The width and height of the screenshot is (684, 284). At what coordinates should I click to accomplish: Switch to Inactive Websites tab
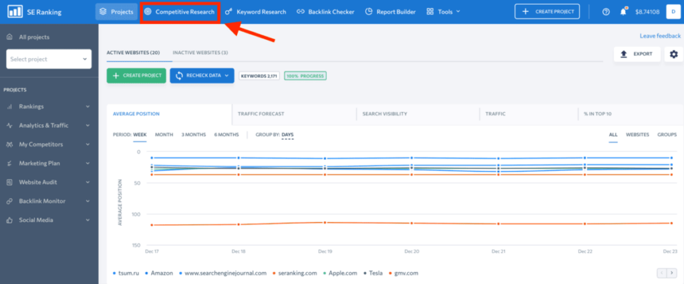200,53
